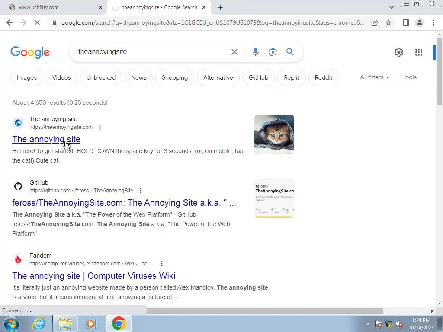Open The annoying site result link
The image size is (443, 332).
[46, 140]
